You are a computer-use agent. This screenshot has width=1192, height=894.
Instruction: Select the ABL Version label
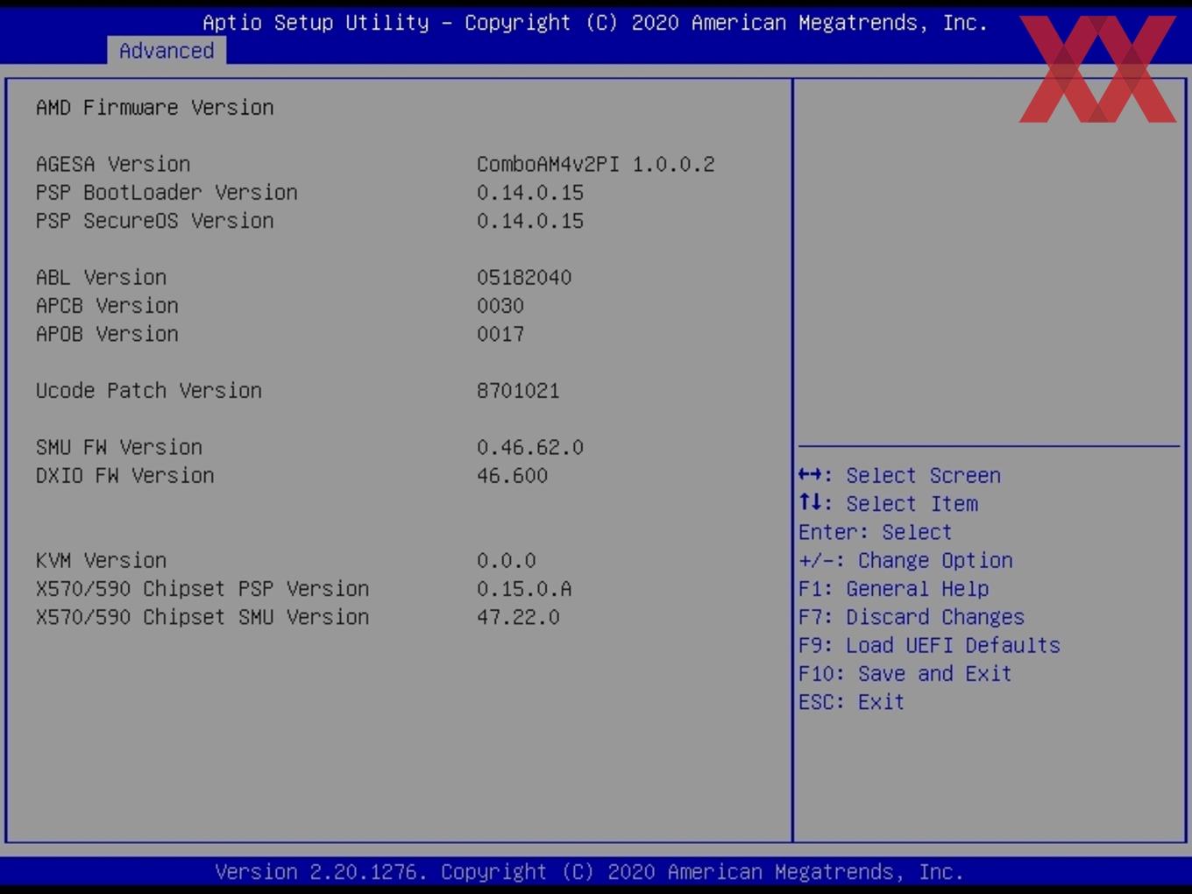click(102, 278)
